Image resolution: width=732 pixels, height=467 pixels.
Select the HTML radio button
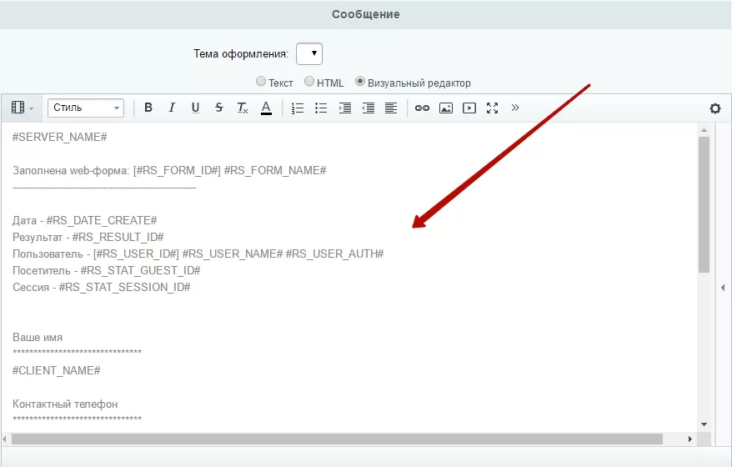click(309, 81)
